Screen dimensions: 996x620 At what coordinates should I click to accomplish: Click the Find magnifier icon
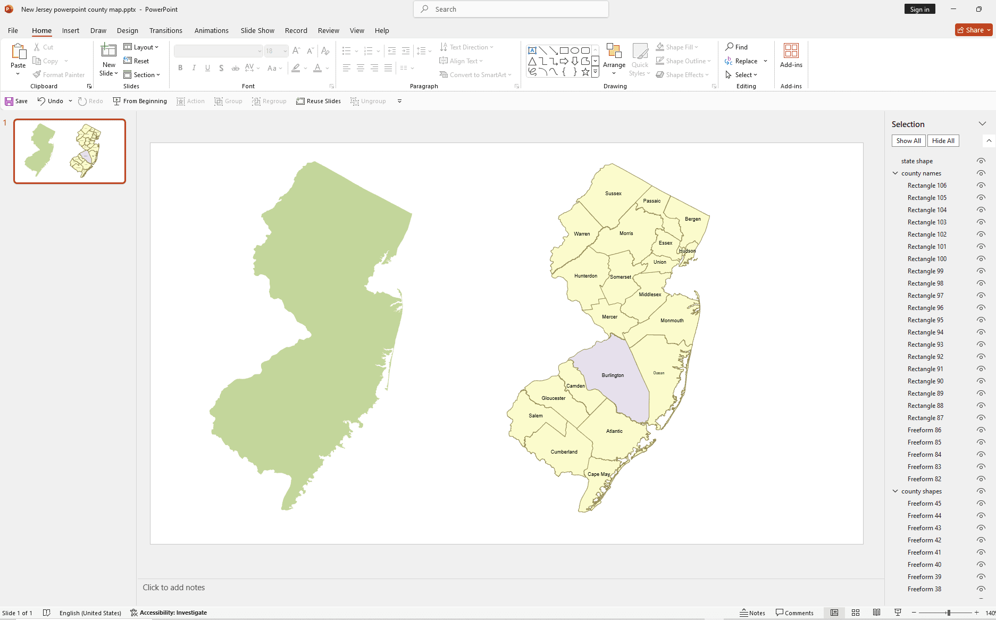[x=730, y=47]
